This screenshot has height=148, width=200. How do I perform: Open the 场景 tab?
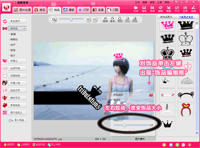point(98,10)
